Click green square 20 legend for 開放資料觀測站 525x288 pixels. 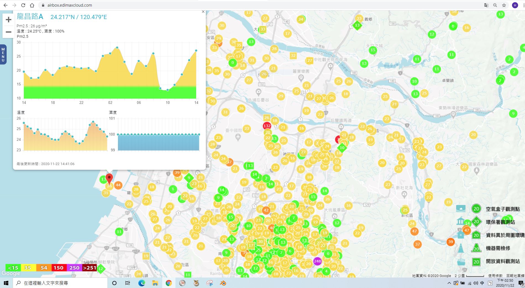tap(476, 262)
